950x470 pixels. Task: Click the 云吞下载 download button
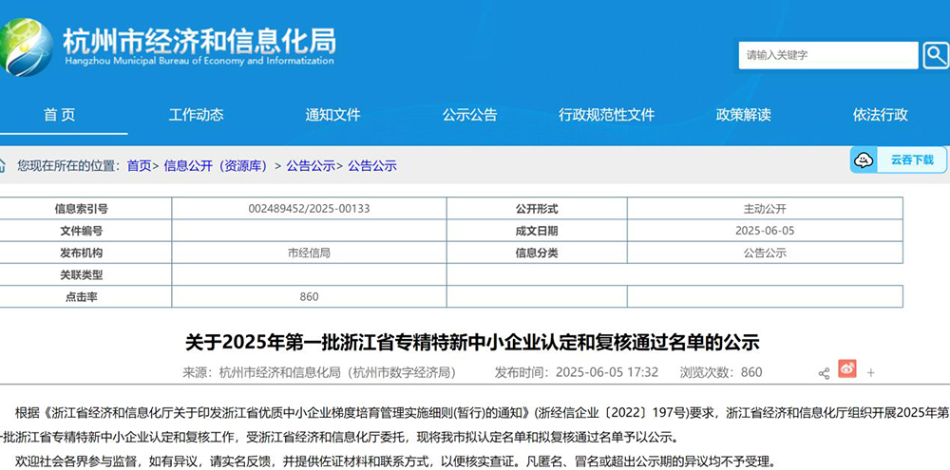(x=911, y=160)
